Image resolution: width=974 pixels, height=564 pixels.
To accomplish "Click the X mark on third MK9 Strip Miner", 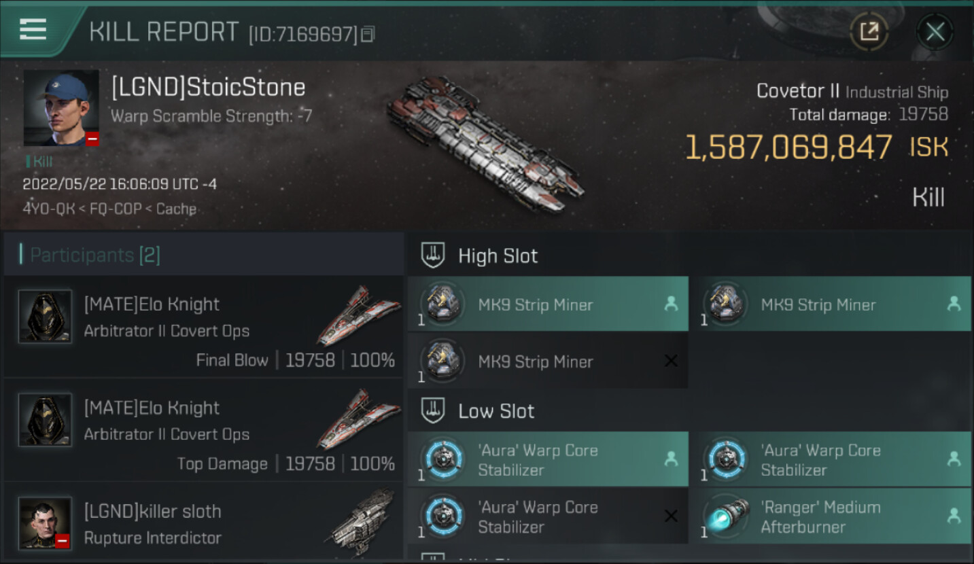I will point(671,361).
